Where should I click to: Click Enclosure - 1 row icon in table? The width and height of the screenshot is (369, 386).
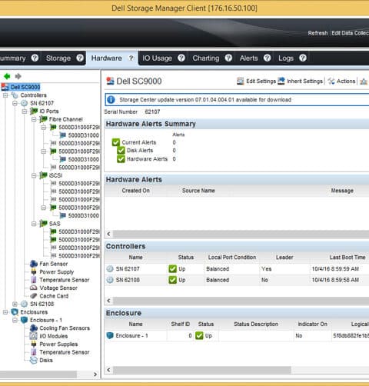[x=110, y=335]
